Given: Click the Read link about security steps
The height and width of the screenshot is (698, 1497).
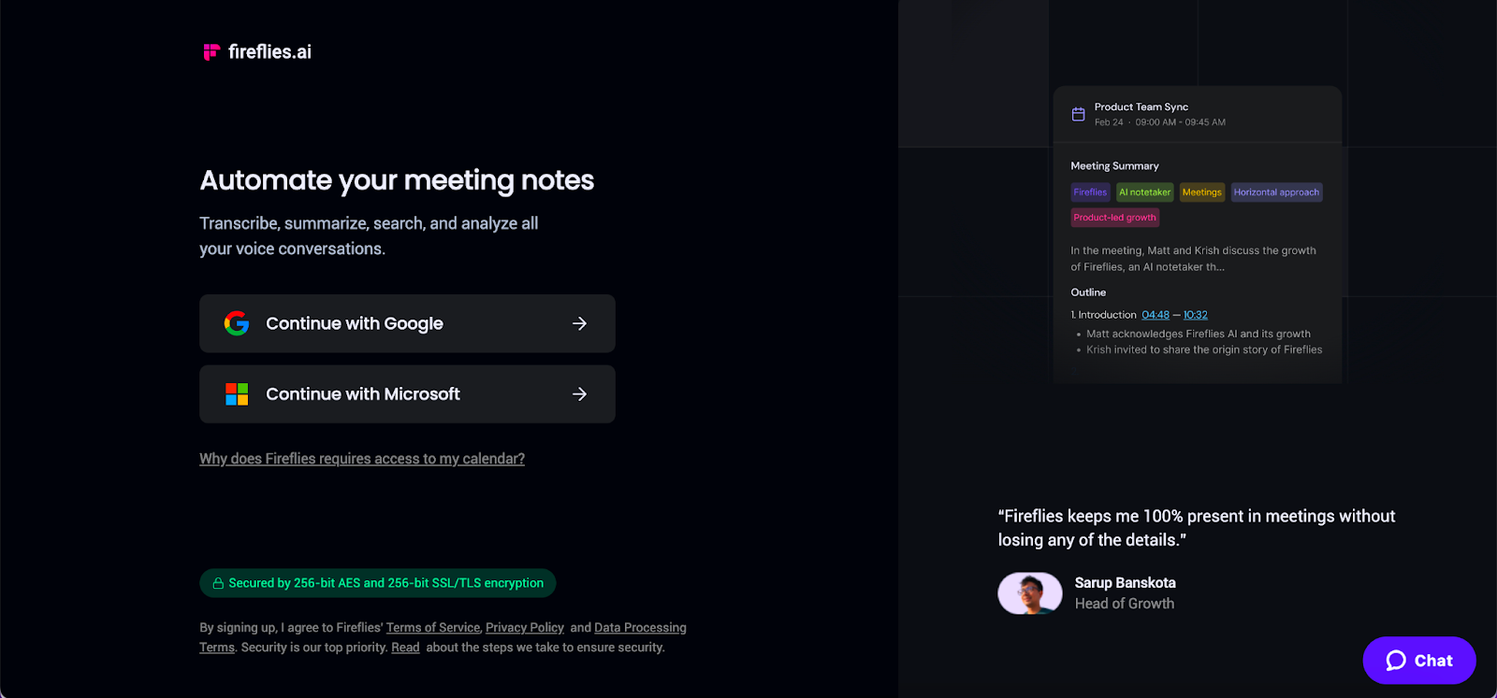Looking at the screenshot, I should [x=404, y=647].
